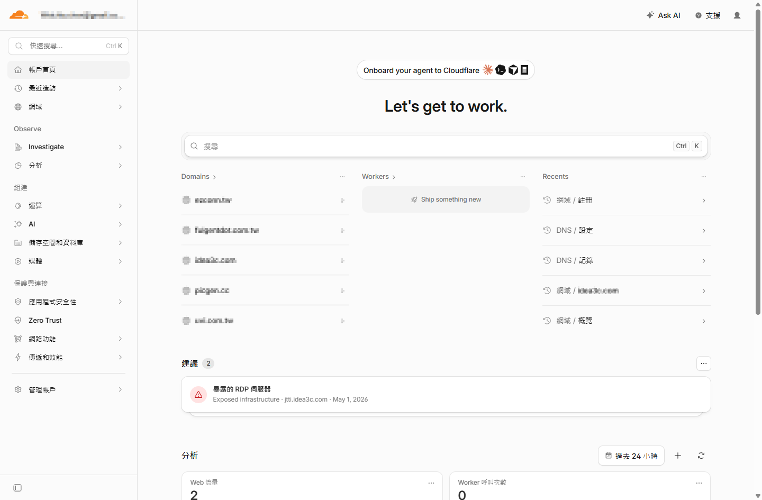The image size is (762, 500).
Task: Click the page vertical scrollbar
Action: (x=758, y=161)
